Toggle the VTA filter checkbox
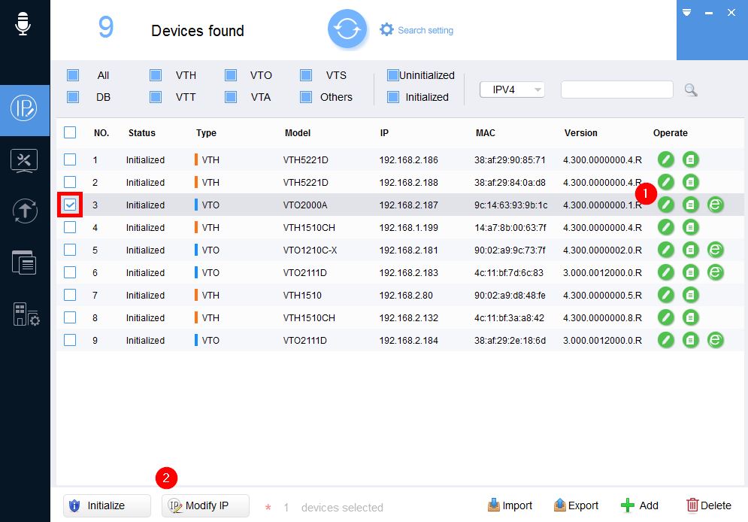Screen dimensions: 748x522 (x=231, y=97)
